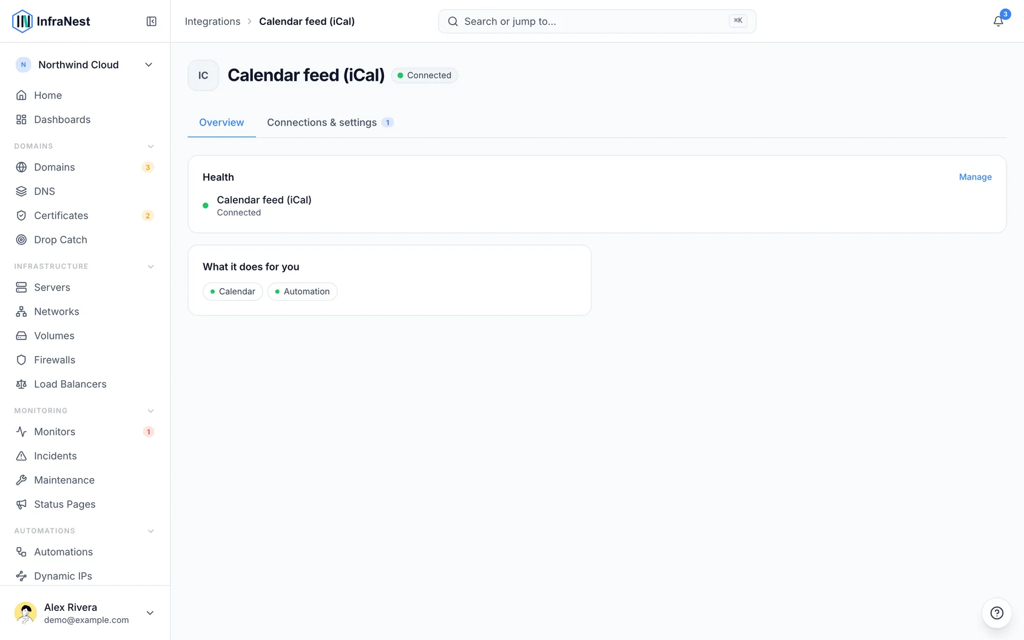This screenshot has width=1024, height=640.
Task: Go to Integrations breadcrumb
Action: (x=212, y=21)
